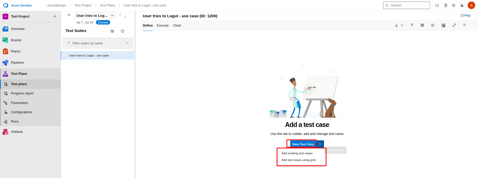
Task: Open the grid view icon in toolbar
Action: tap(422, 25)
